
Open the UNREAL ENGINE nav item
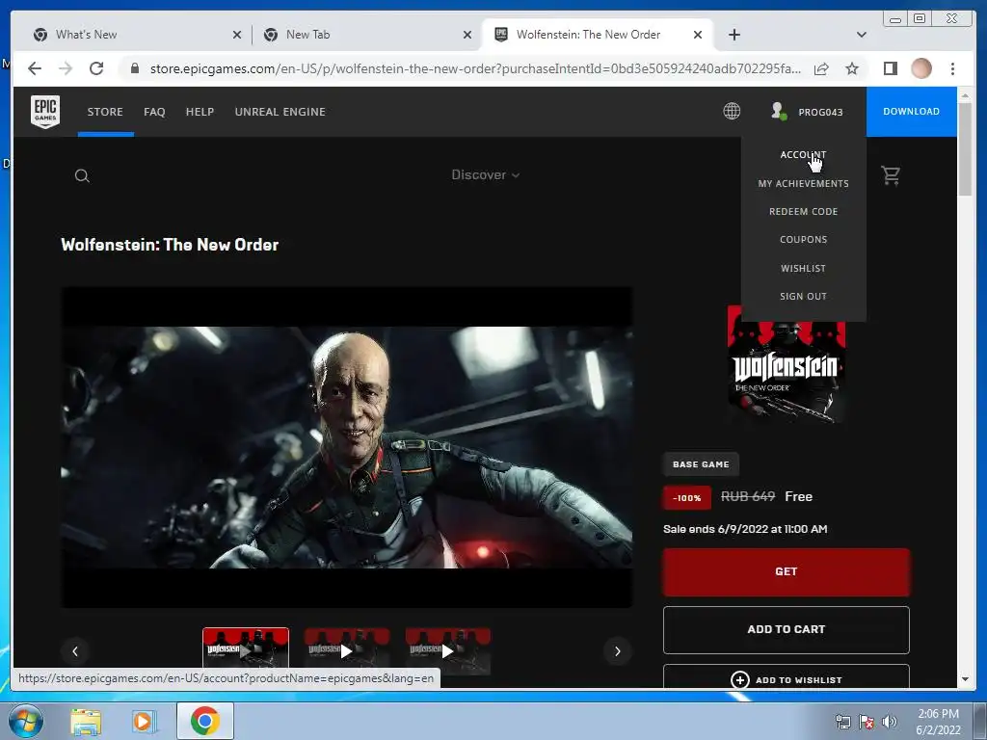[280, 112]
